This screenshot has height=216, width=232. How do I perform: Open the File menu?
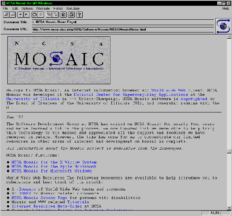pos(5,8)
